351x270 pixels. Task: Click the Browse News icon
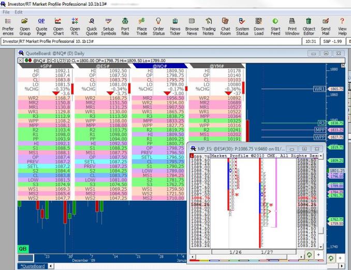click(x=192, y=26)
